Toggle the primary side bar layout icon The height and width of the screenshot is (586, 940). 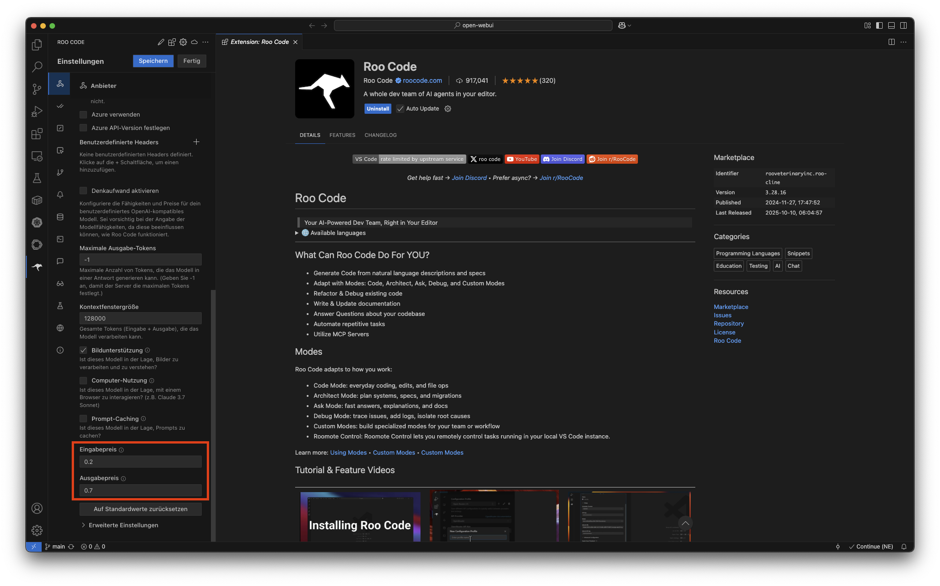coord(879,25)
